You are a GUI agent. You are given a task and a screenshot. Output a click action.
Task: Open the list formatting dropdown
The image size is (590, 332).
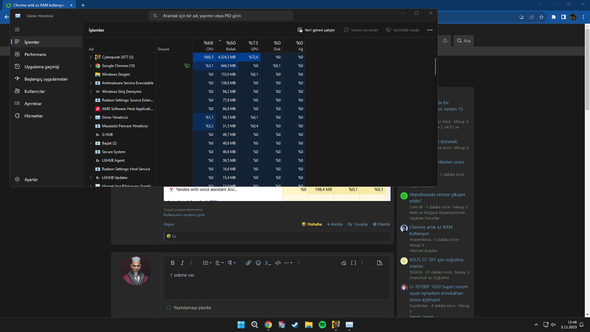point(207,263)
